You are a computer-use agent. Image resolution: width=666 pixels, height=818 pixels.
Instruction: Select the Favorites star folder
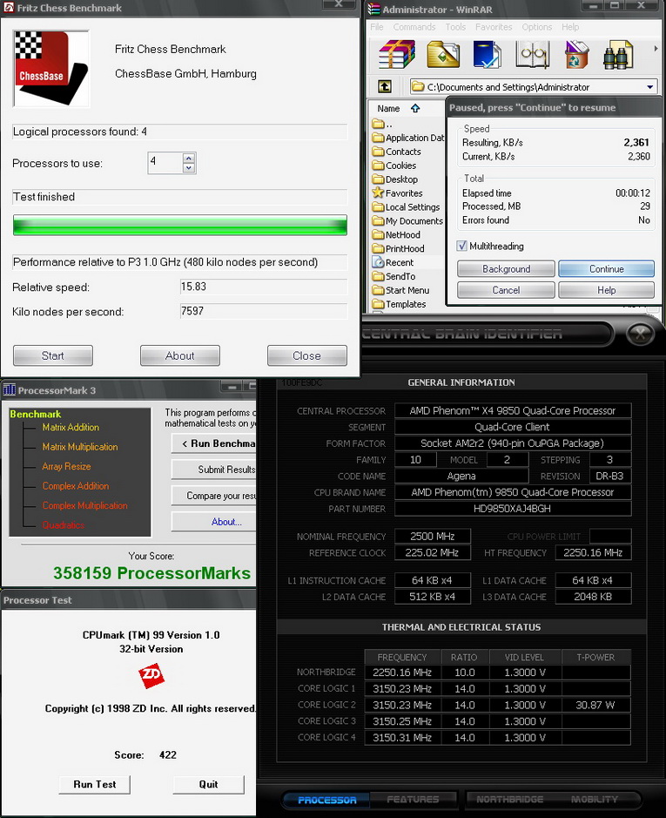click(x=397, y=193)
